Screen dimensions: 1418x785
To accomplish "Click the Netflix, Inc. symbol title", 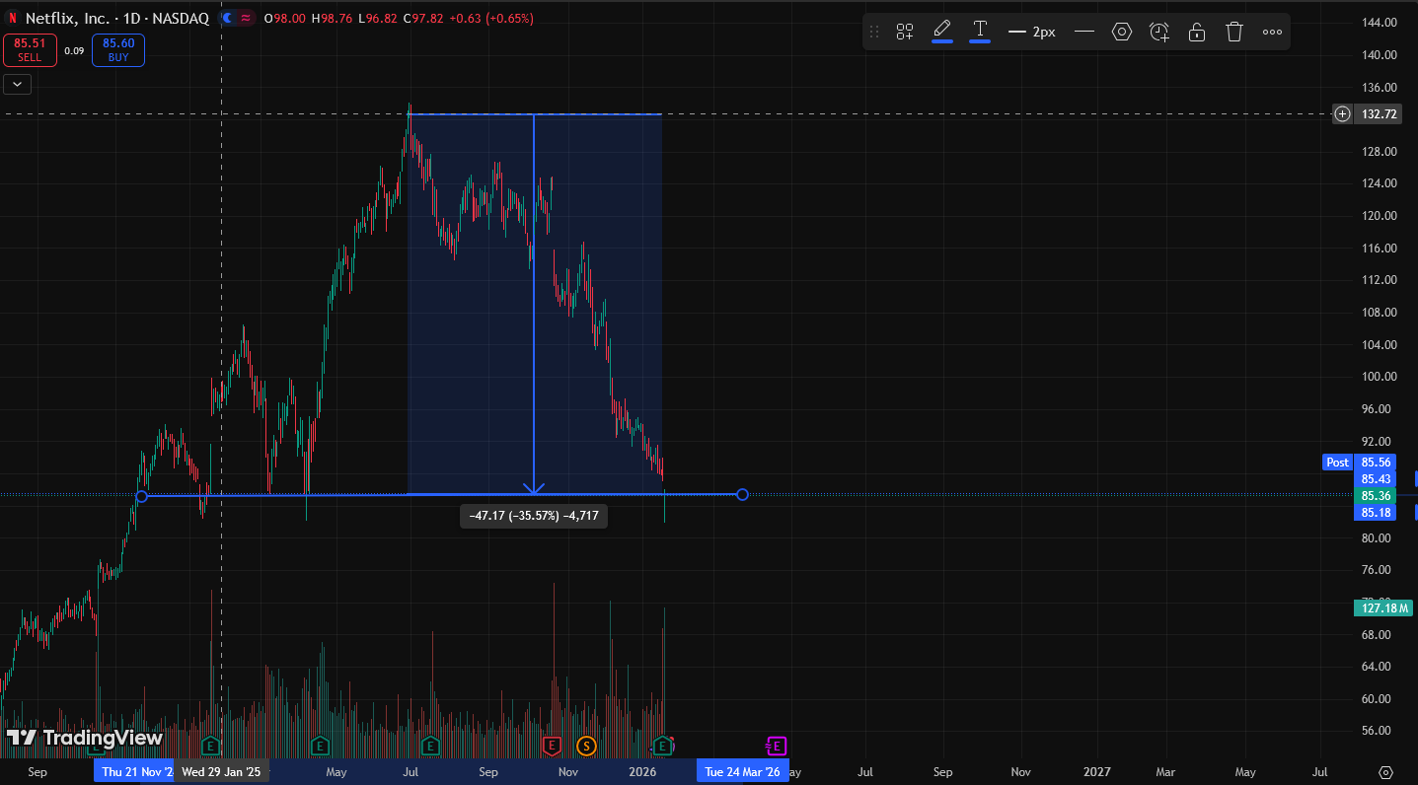I will pos(67,18).
